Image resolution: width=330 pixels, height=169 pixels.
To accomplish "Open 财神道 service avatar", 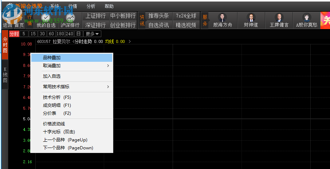I will click(x=251, y=18).
